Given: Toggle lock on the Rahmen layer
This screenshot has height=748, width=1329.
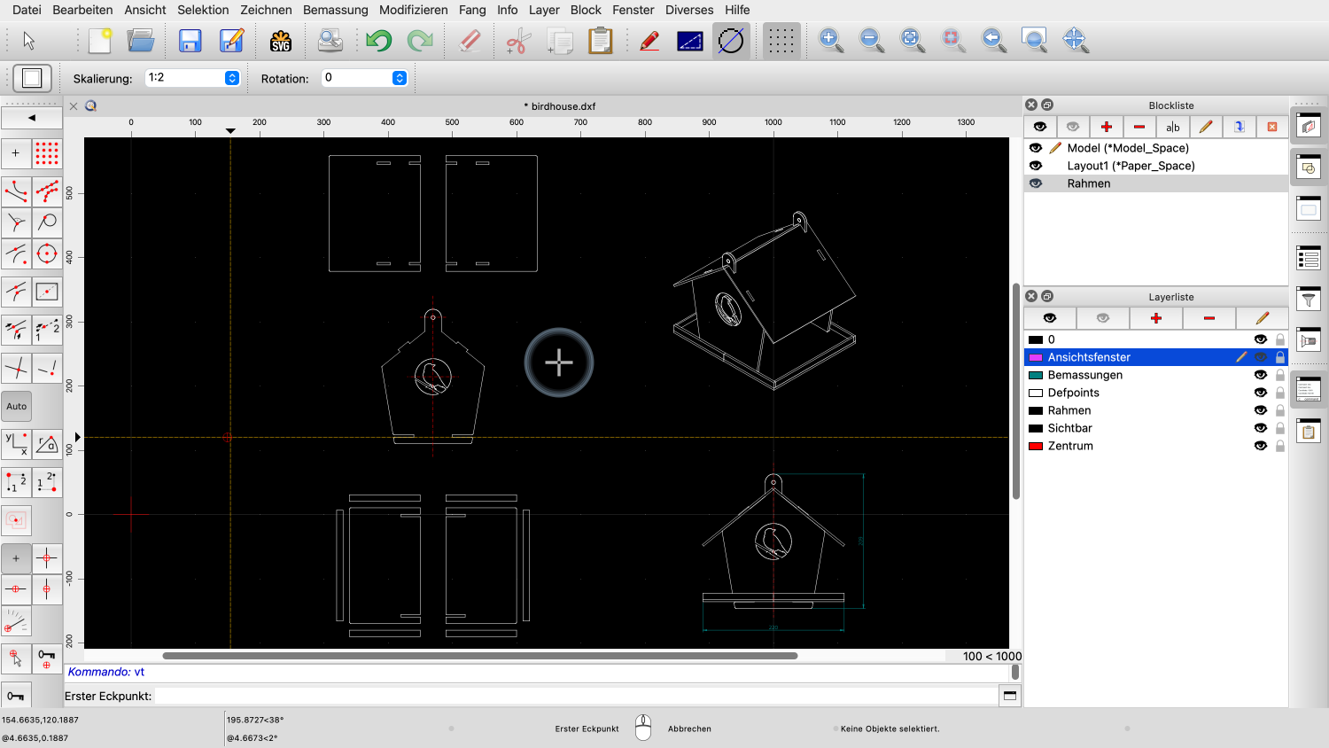Looking at the screenshot, I should [x=1279, y=410].
